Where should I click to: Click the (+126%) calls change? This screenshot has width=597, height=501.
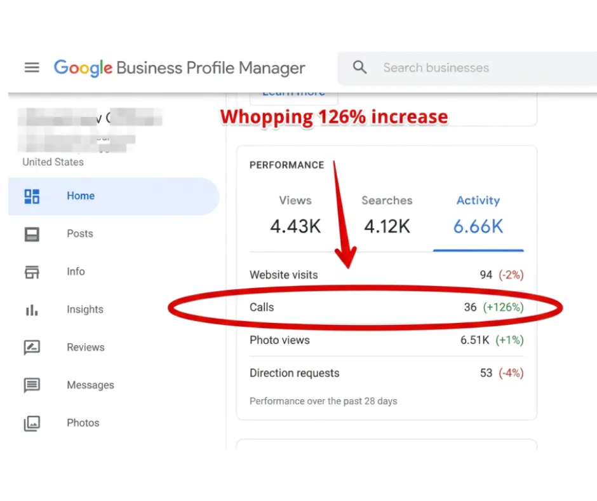click(x=504, y=307)
